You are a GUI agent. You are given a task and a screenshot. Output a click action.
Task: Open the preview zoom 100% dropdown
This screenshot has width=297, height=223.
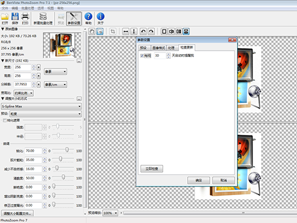pyautogui.click(x=110, y=213)
